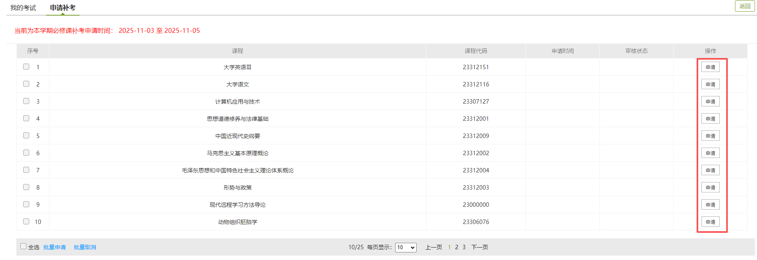Select the 申请补考 tab
The image size is (757, 260).
click(x=62, y=8)
